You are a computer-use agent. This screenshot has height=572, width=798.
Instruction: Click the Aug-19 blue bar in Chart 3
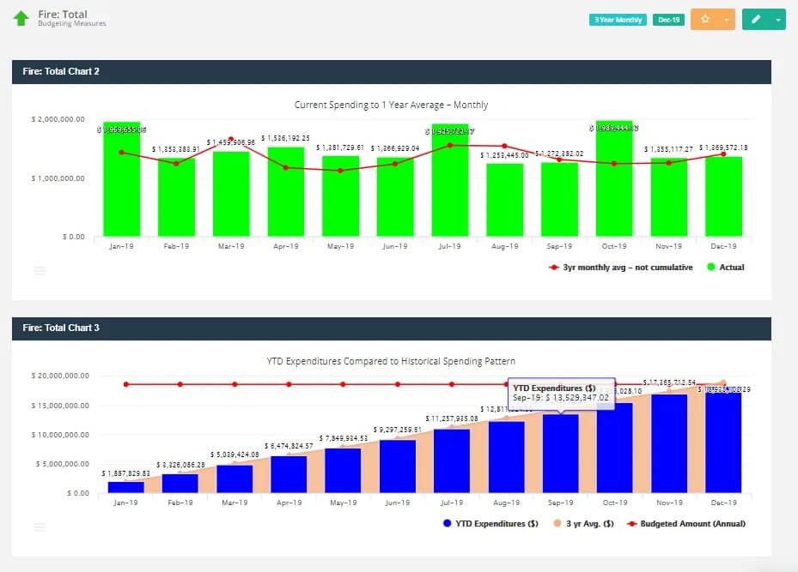pyautogui.click(x=507, y=457)
